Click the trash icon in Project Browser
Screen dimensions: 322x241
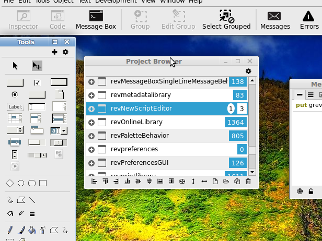click(248, 182)
